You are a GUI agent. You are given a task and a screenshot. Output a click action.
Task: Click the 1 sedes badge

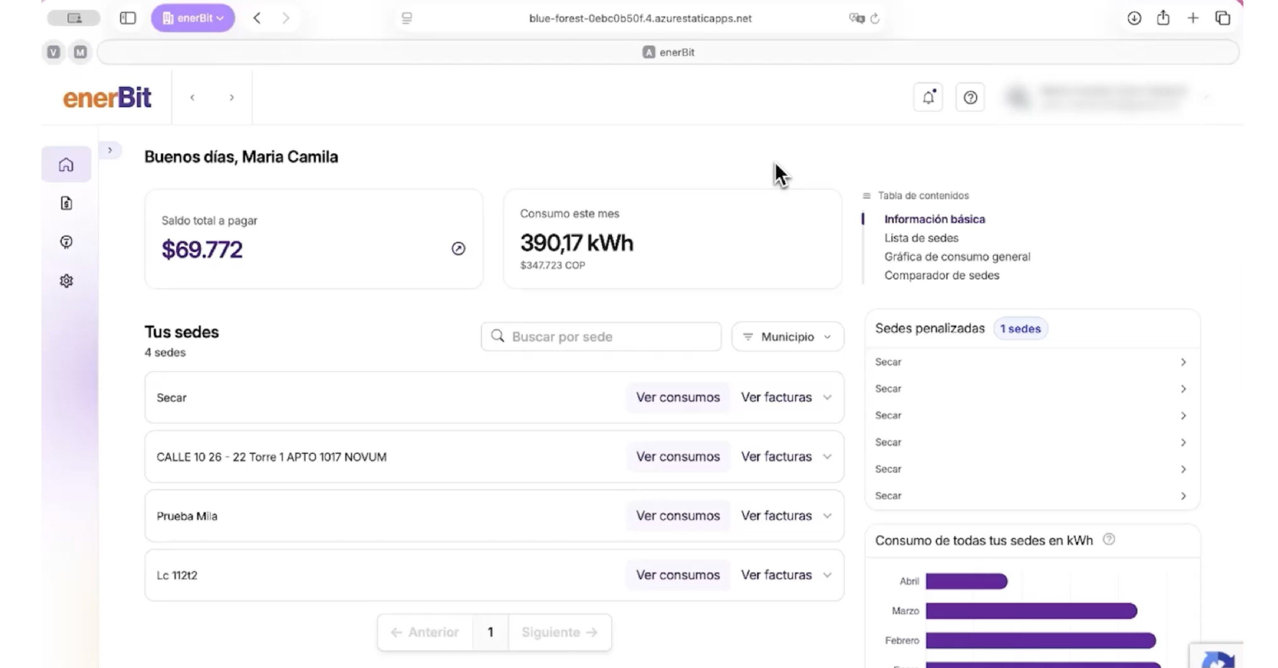[1020, 329]
